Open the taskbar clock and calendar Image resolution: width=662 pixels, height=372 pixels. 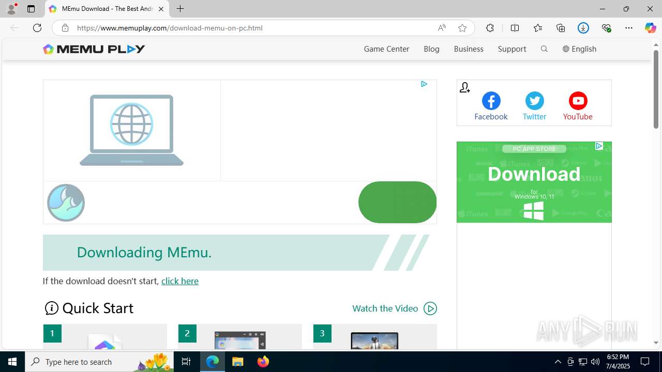click(x=618, y=362)
